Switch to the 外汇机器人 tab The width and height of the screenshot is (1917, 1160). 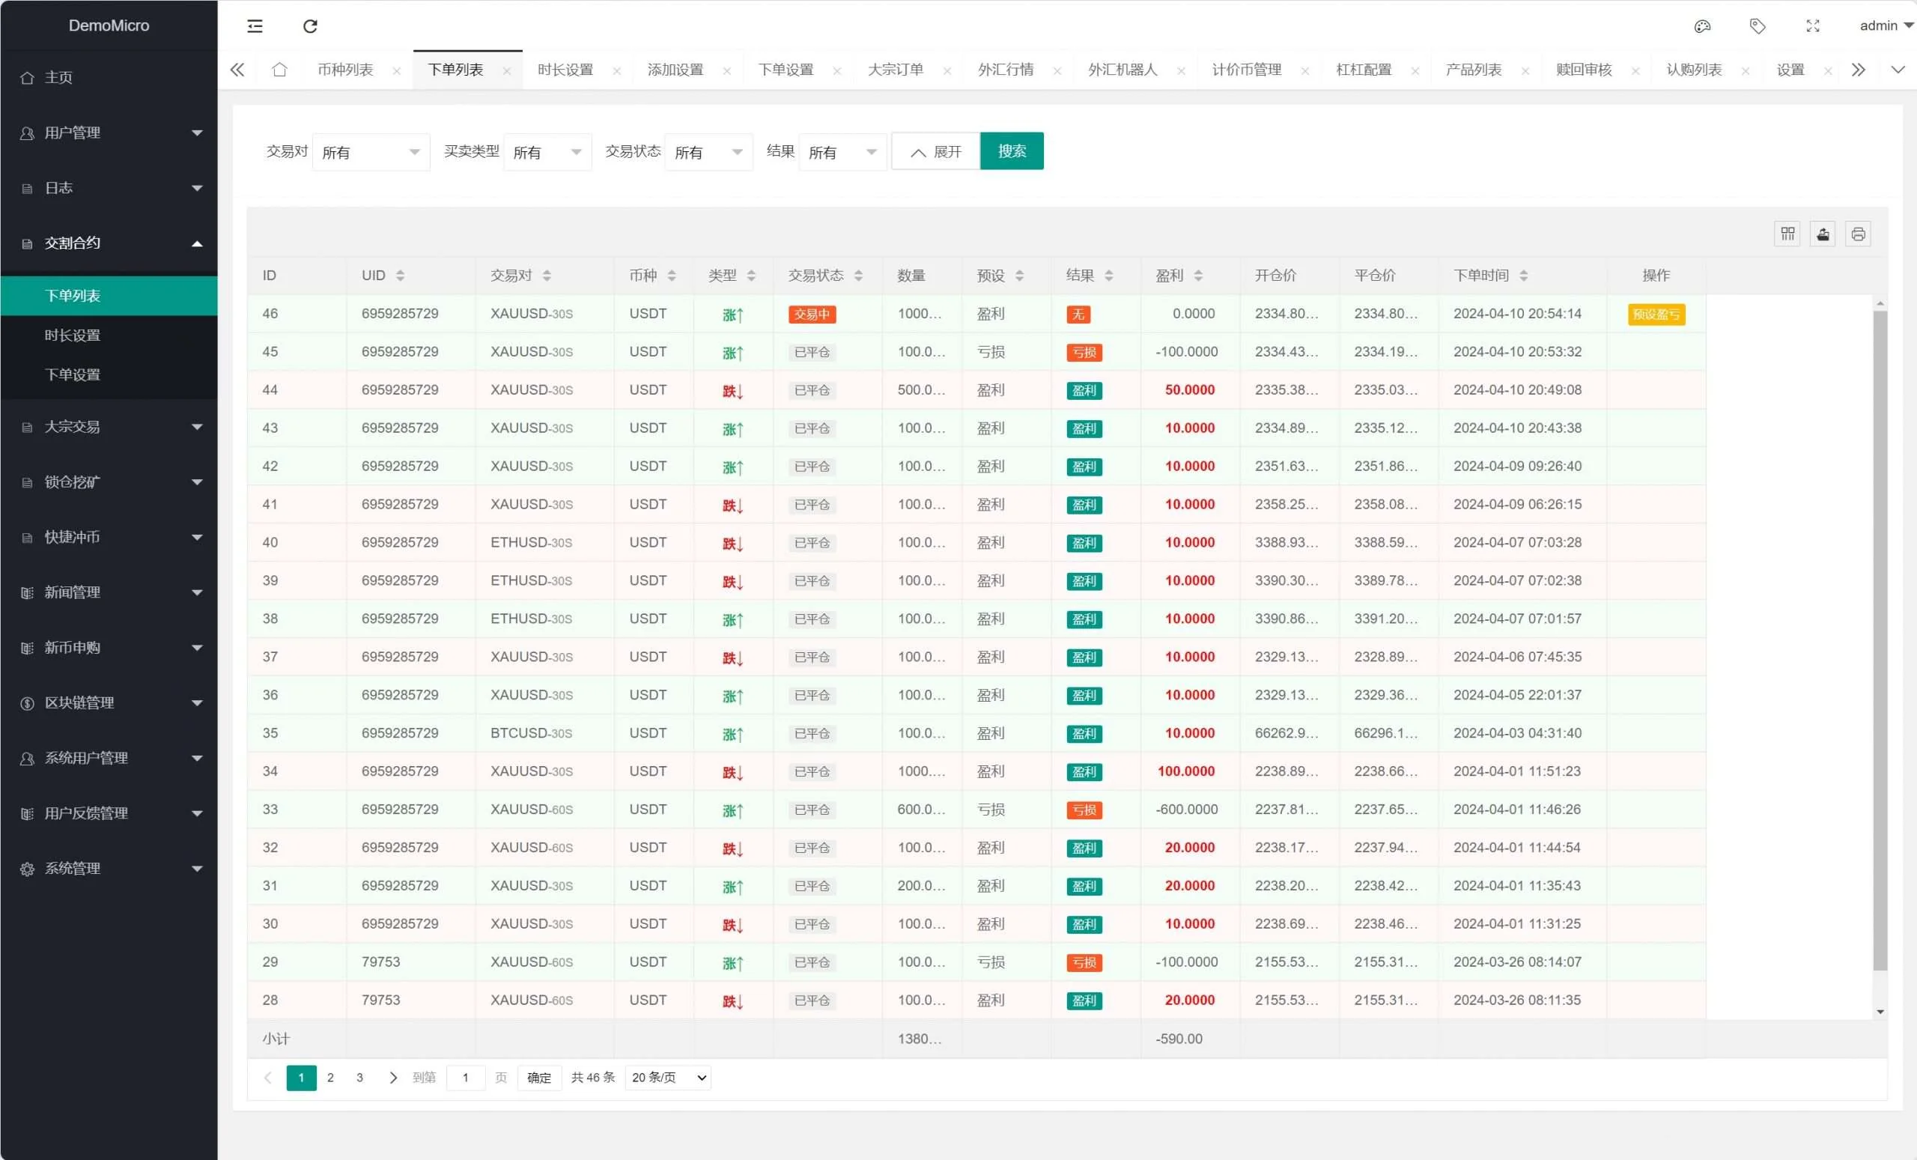[1122, 70]
